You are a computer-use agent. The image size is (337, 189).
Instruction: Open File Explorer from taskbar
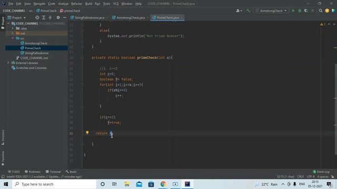coord(127,184)
